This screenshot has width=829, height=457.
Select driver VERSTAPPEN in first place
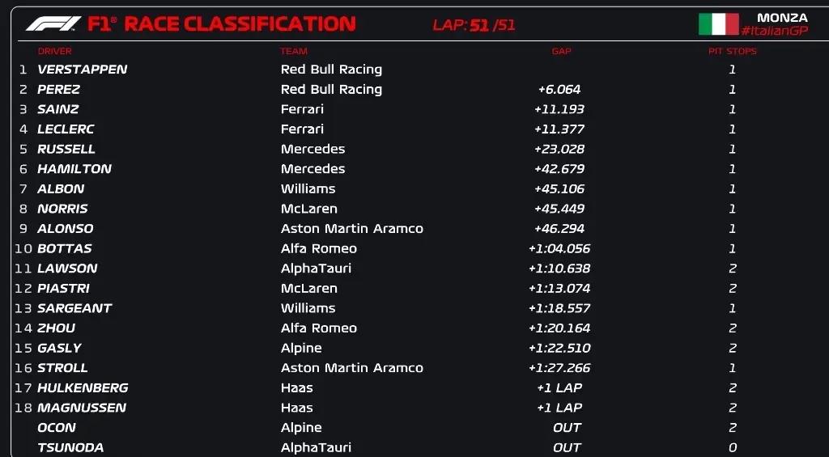(82, 70)
